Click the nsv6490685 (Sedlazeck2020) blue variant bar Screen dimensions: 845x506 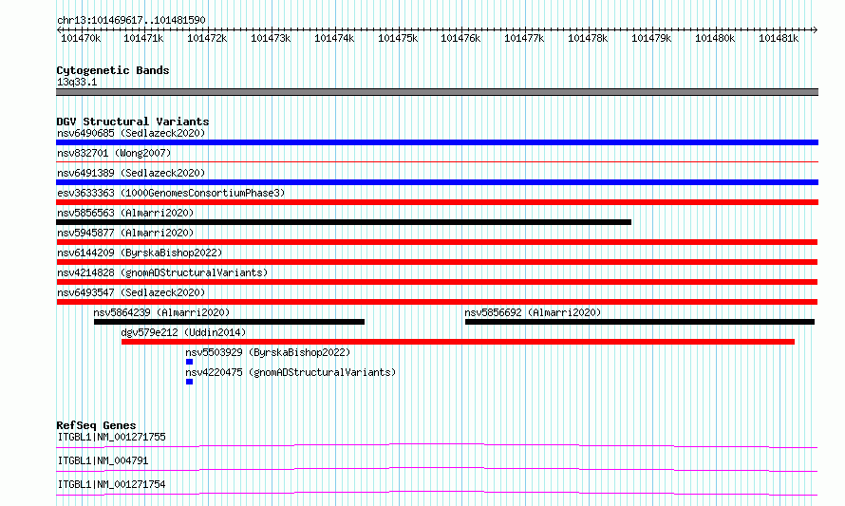click(437, 142)
